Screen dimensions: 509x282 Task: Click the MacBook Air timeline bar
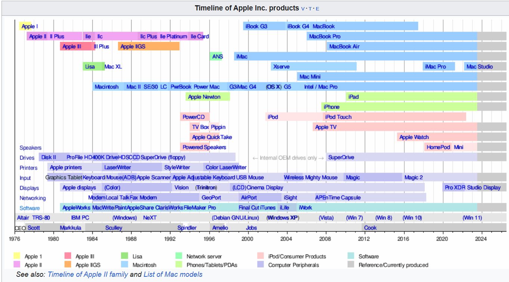tap(344, 47)
